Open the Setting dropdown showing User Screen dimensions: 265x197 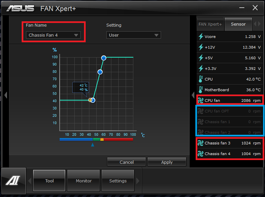tap(134, 35)
